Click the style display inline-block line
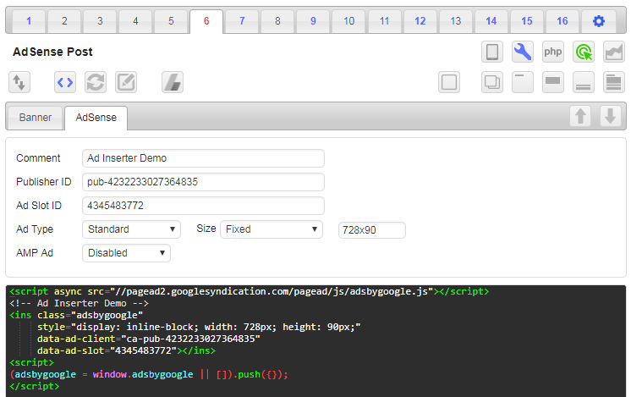The height and width of the screenshot is (397, 631). pyautogui.click(x=199, y=327)
